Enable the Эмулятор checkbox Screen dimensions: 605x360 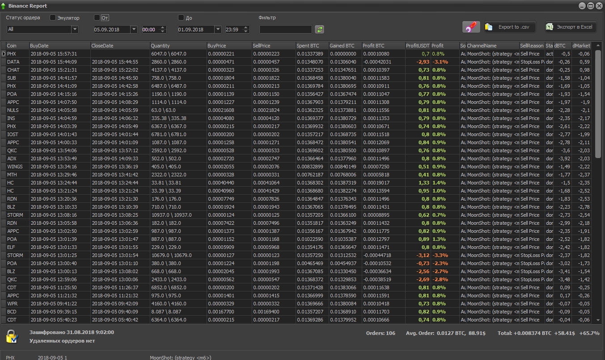(53, 18)
